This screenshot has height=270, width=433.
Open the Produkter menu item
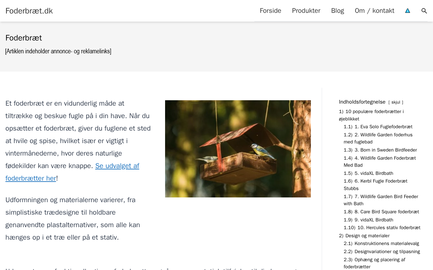tap(306, 11)
